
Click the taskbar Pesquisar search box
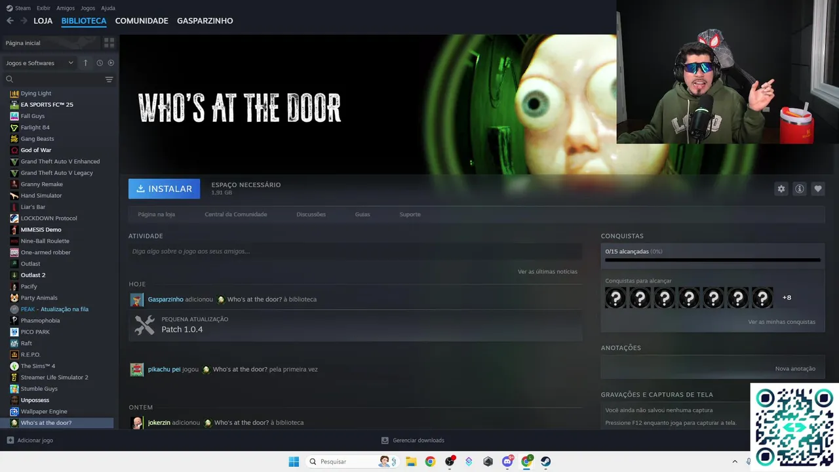point(352,462)
